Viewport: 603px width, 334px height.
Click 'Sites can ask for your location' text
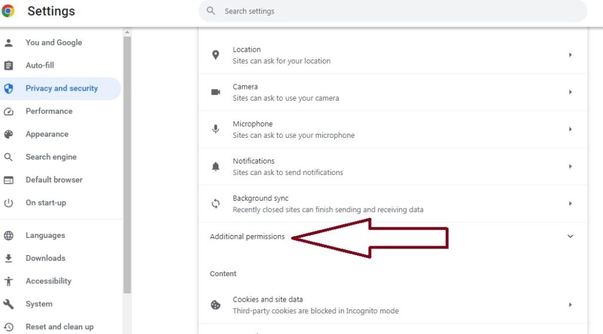[x=281, y=61]
